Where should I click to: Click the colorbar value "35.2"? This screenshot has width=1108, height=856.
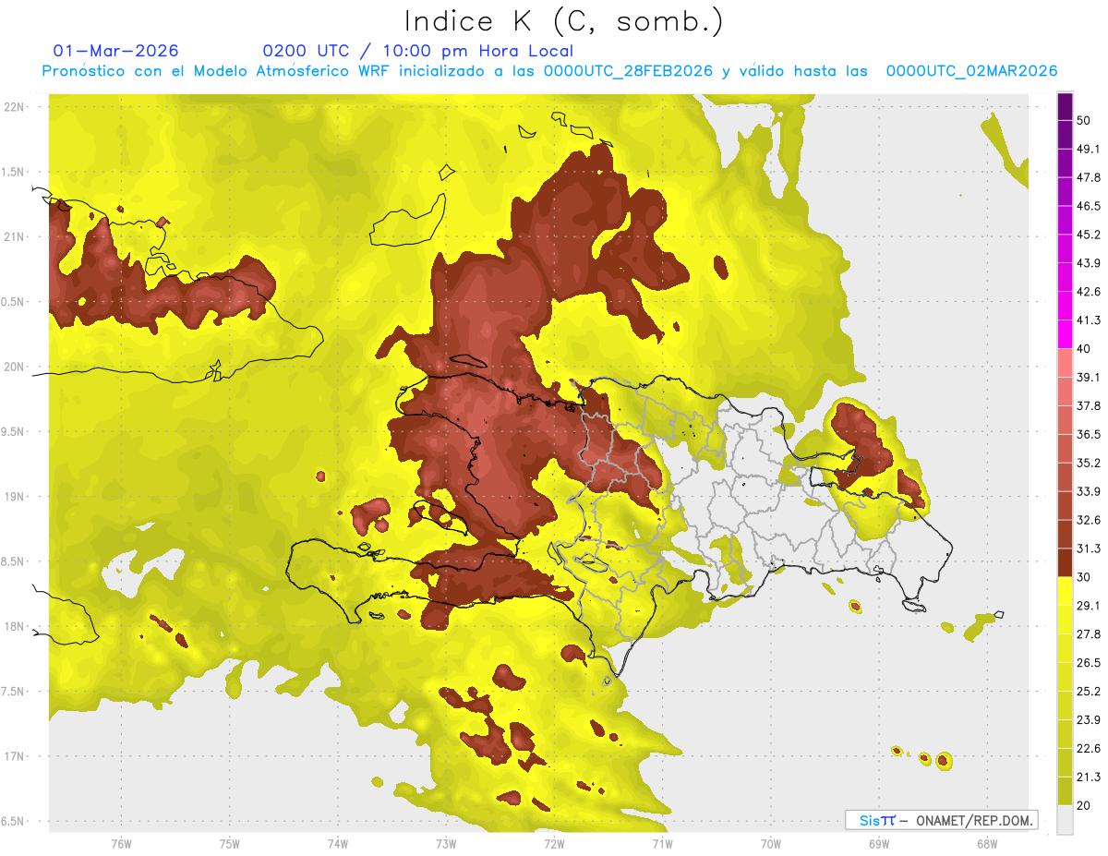pos(1089,463)
